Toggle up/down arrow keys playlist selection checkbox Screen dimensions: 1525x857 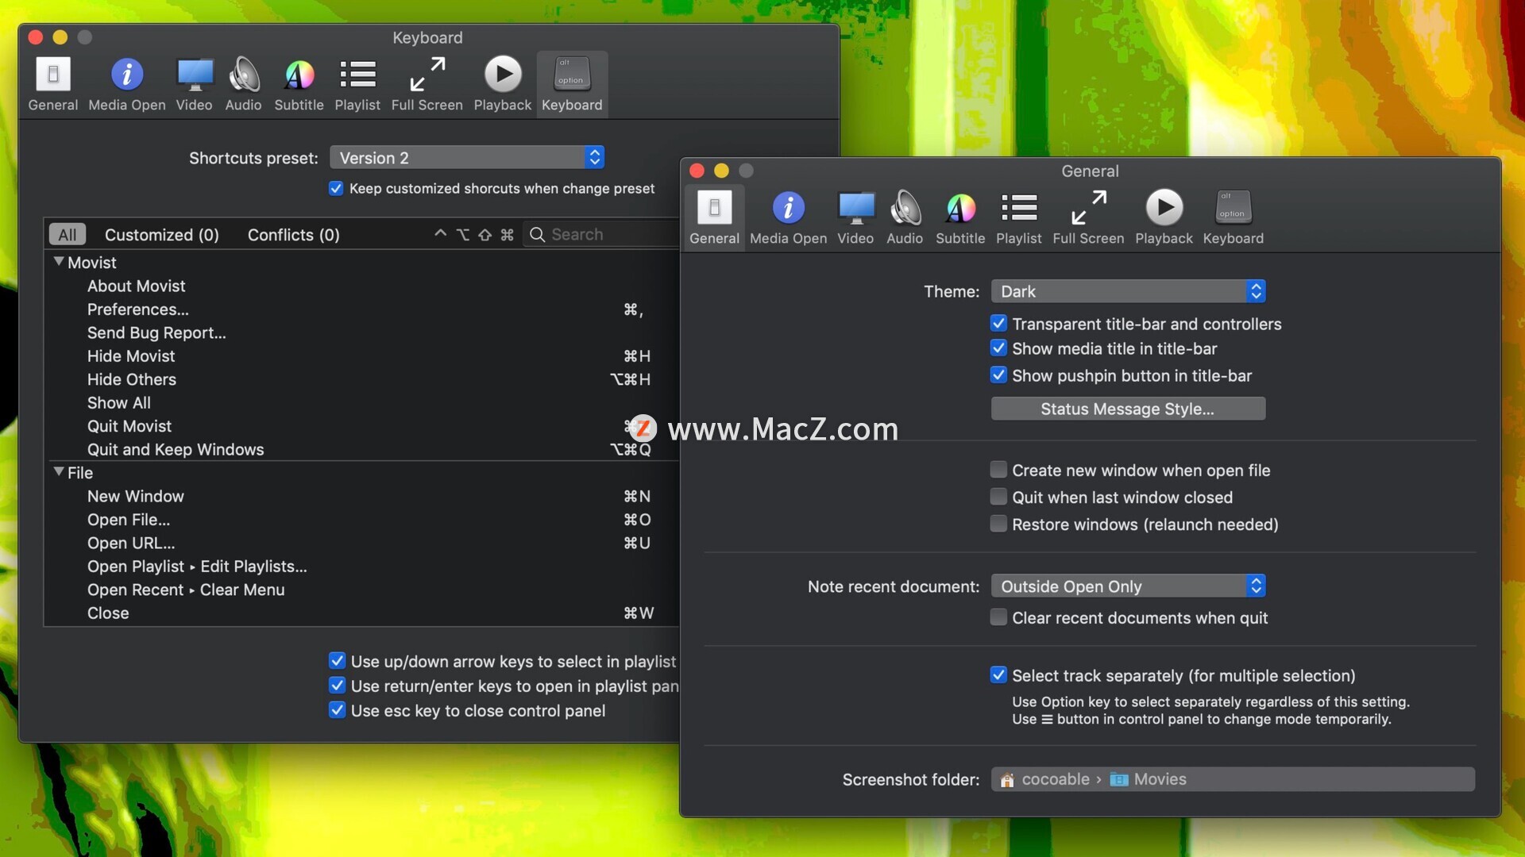click(337, 661)
